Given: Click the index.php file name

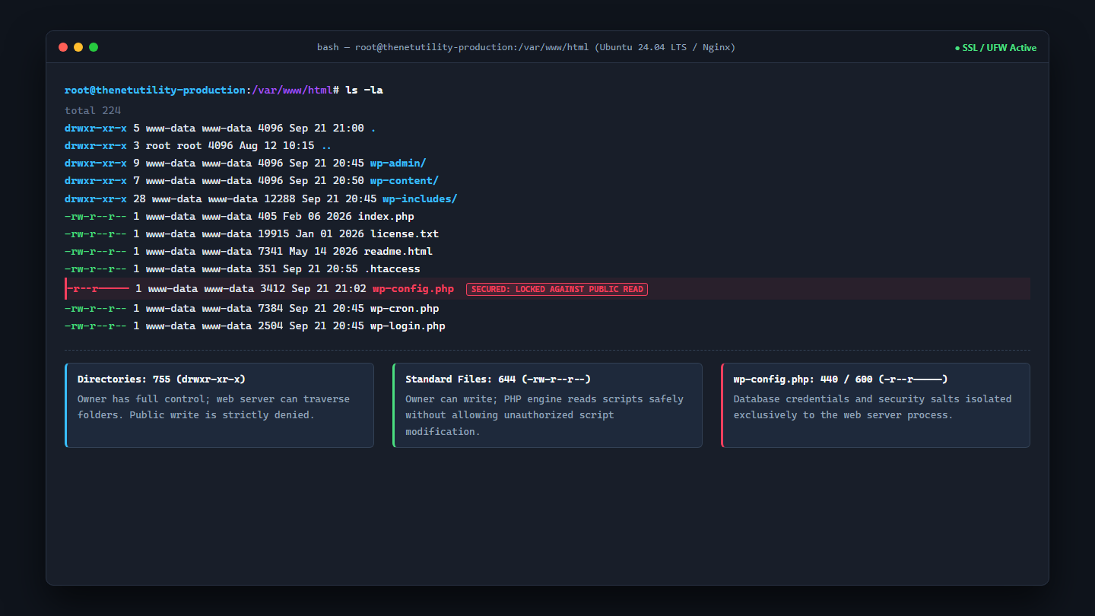Looking at the screenshot, I should pos(386,216).
